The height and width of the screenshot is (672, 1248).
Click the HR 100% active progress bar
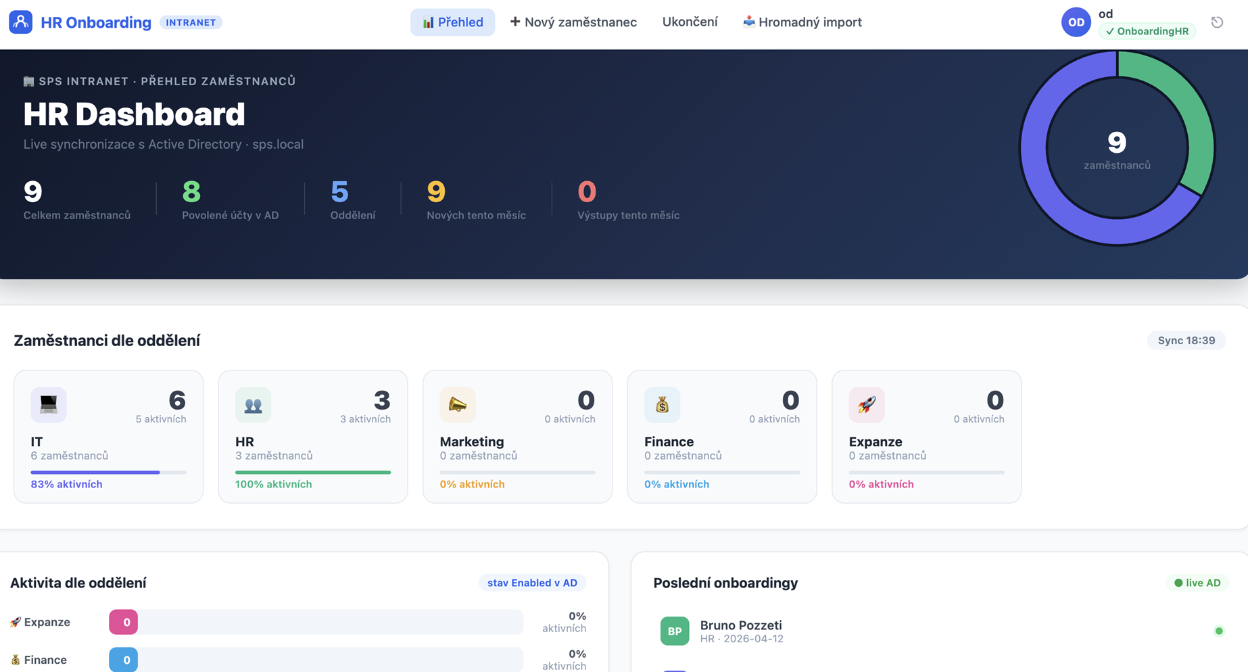[x=313, y=472]
